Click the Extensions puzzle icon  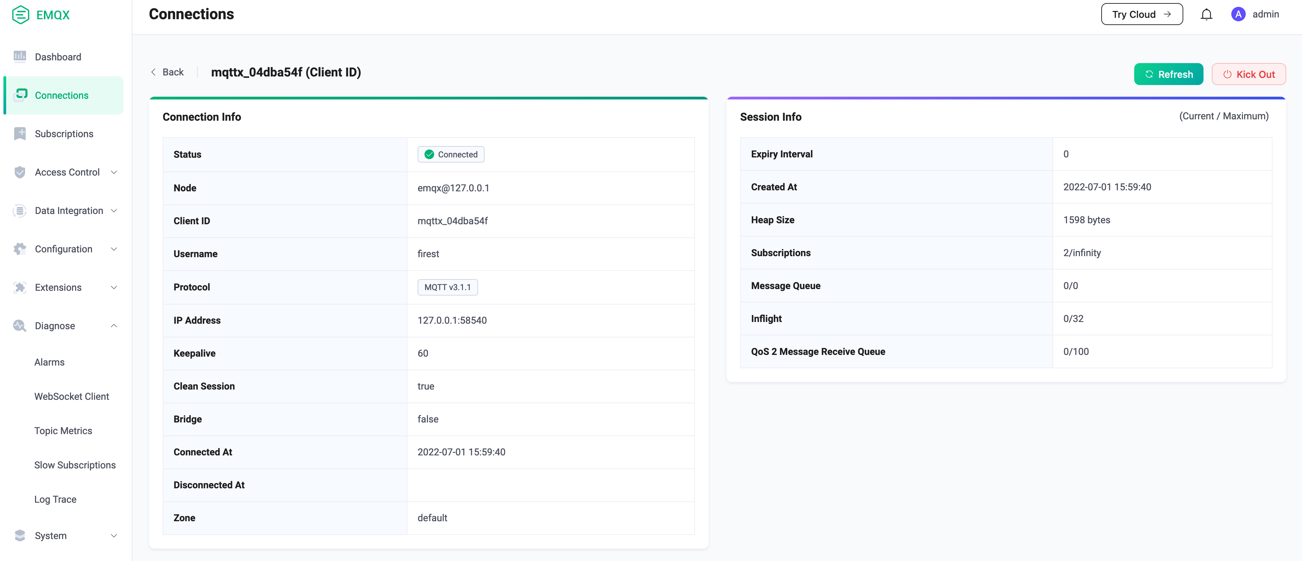20,287
